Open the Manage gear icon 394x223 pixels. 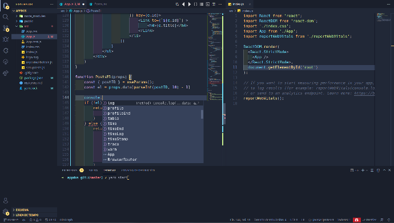coord(6,212)
